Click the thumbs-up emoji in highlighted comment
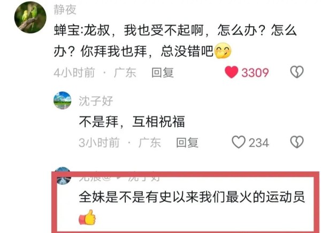This screenshot has height=233, width=321. click(87, 218)
